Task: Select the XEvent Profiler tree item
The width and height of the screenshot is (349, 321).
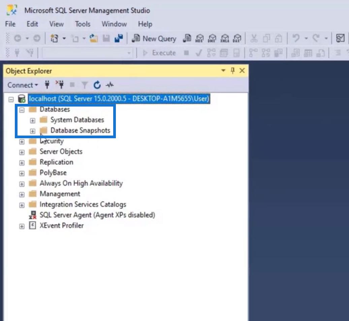Action: click(x=62, y=226)
